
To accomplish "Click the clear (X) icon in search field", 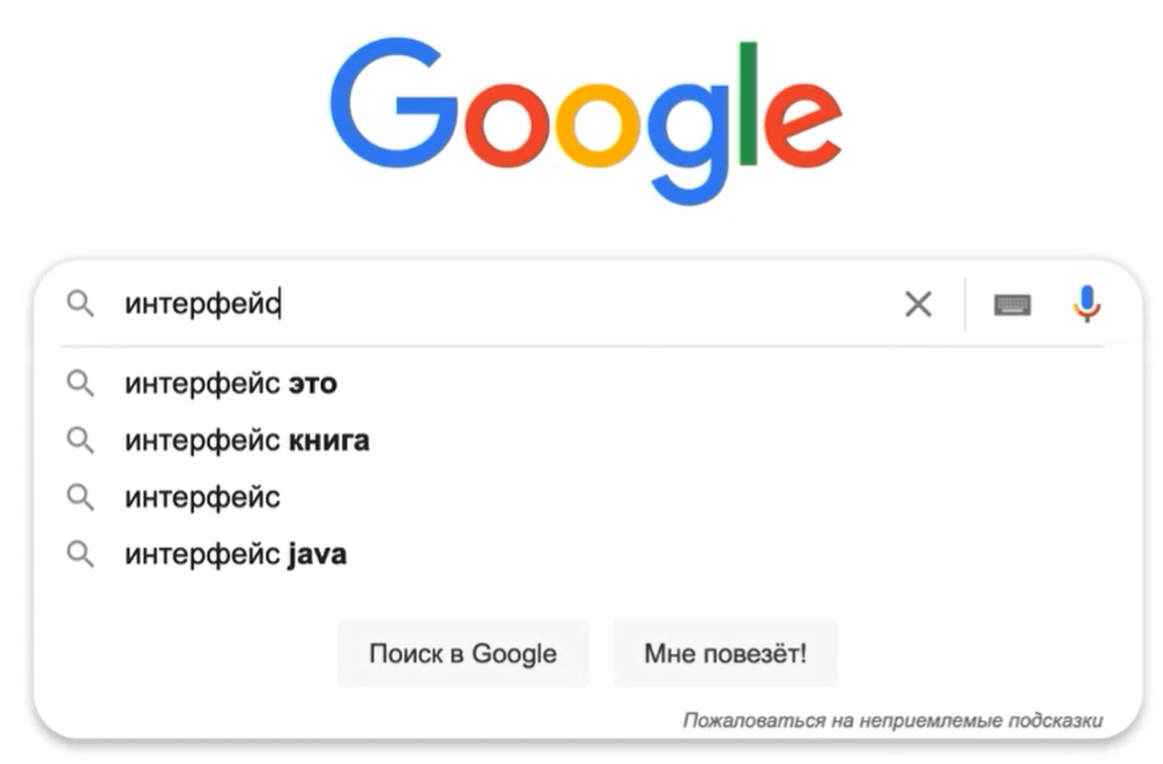I will (x=918, y=304).
